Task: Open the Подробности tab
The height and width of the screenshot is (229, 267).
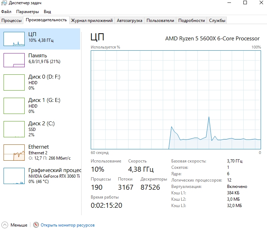Action: 191,21
